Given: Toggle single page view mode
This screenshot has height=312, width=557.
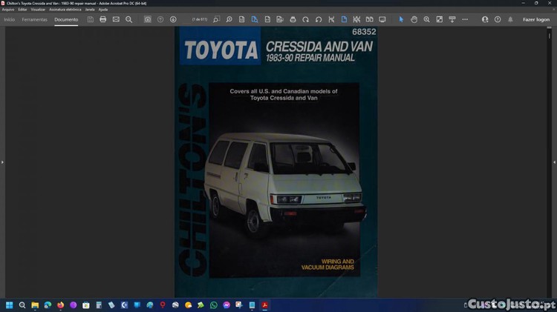Looking at the screenshot, I should click(x=344, y=19).
